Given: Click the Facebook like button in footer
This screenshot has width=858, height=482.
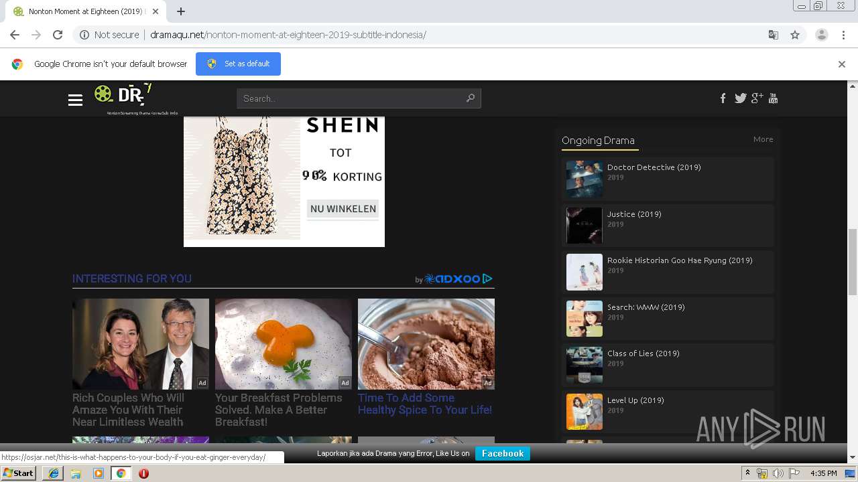Looking at the screenshot, I should click(x=503, y=453).
